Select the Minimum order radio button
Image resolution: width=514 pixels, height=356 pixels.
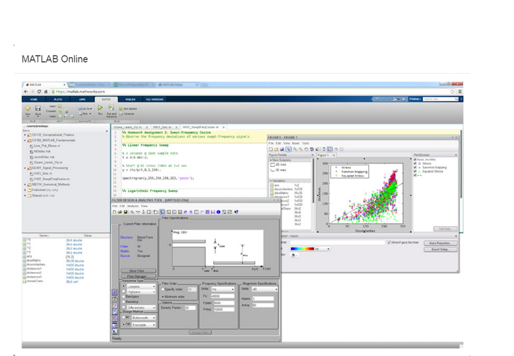click(163, 297)
